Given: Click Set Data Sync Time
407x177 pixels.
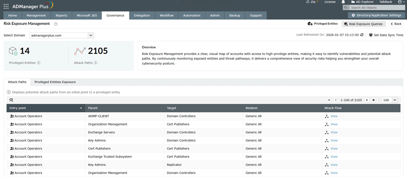Looking at the screenshot, I should click(x=386, y=35).
